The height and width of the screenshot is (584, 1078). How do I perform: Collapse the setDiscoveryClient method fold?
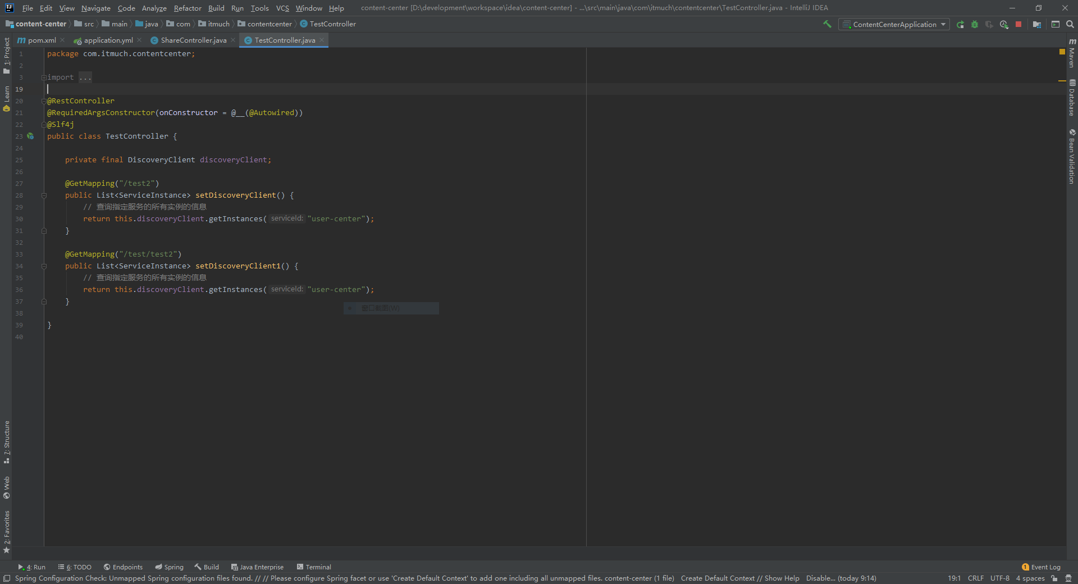click(x=44, y=195)
